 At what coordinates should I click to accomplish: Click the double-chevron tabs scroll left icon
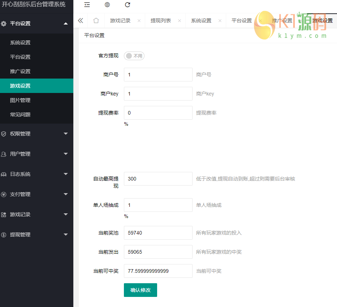click(x=81, y=21)
